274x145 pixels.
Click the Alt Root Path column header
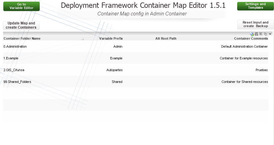click(166, 39)
